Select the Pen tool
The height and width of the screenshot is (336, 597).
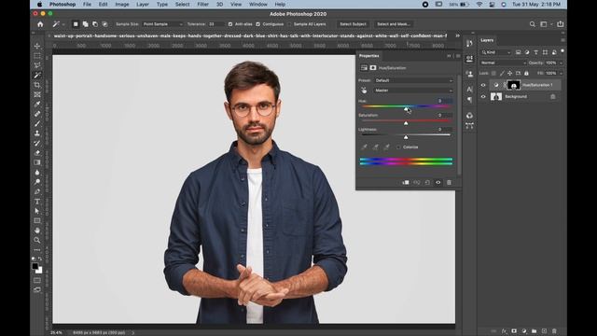pyautogui.click(x=37, y=191)
